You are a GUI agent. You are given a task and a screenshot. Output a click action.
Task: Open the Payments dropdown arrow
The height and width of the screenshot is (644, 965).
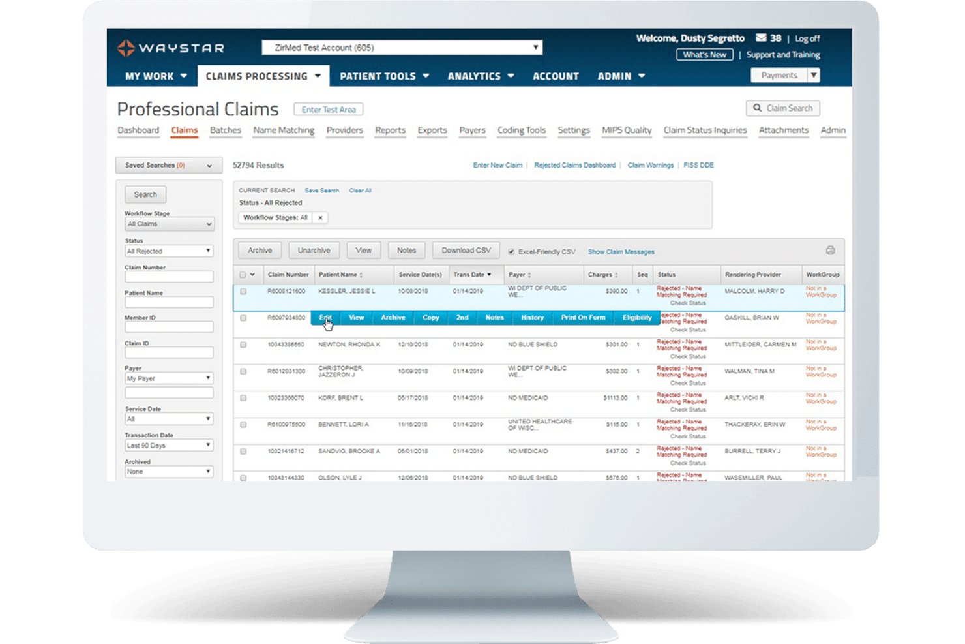pos(814,76)
